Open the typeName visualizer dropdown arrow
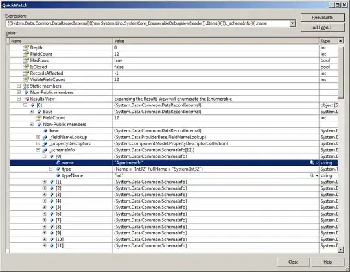The width and height of the screenshot is (350, 272). coord(317,176)
